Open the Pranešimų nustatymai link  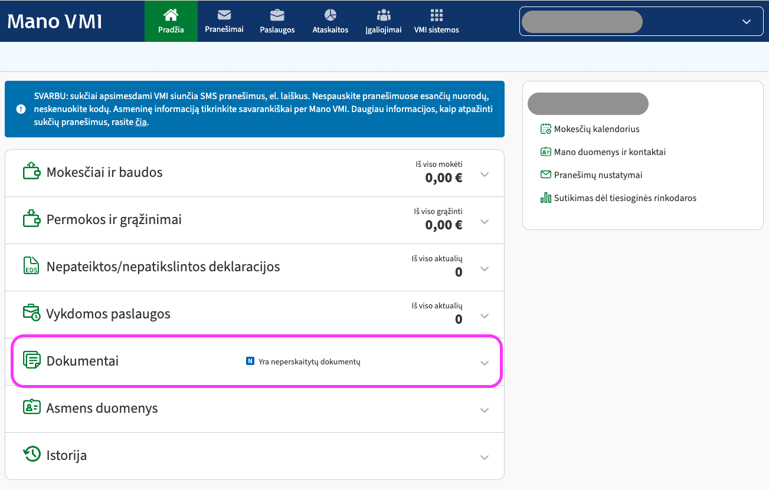[x=598, y=175]
